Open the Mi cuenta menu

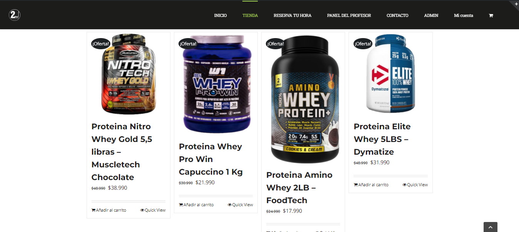pos(464,15)
